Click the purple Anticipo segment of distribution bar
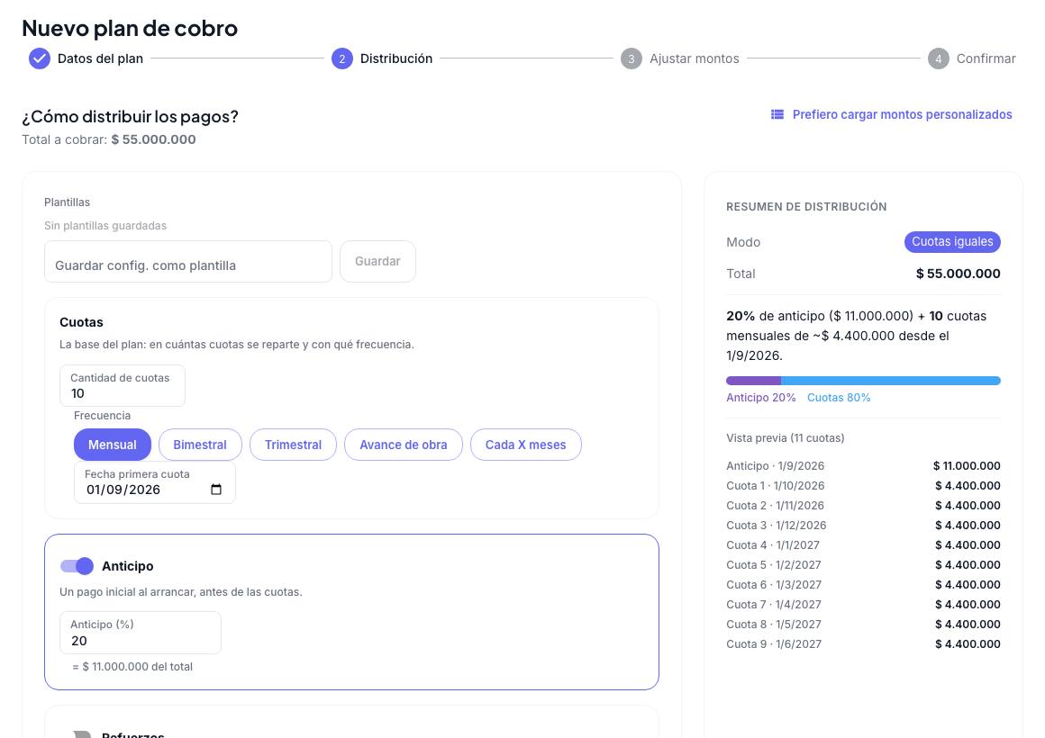The image size is (1045, 738). click(x=754, y=381)
